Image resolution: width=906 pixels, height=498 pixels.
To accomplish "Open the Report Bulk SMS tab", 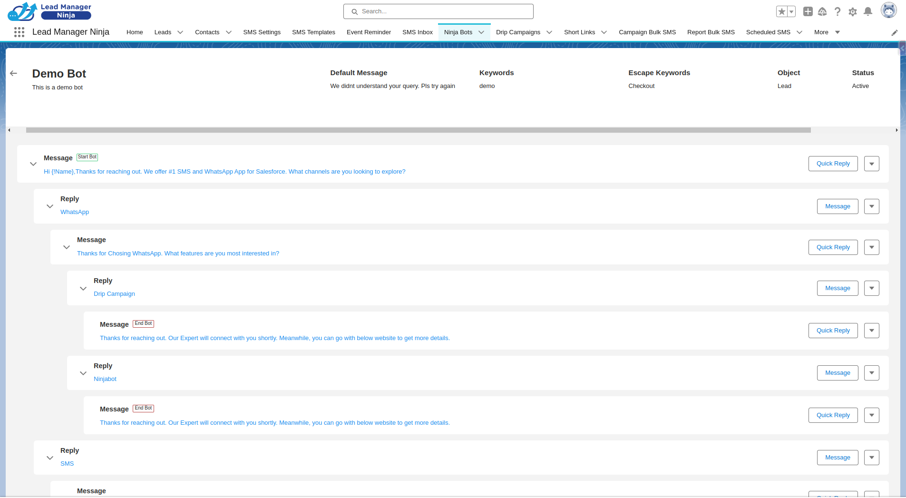I will pos(711,32).
